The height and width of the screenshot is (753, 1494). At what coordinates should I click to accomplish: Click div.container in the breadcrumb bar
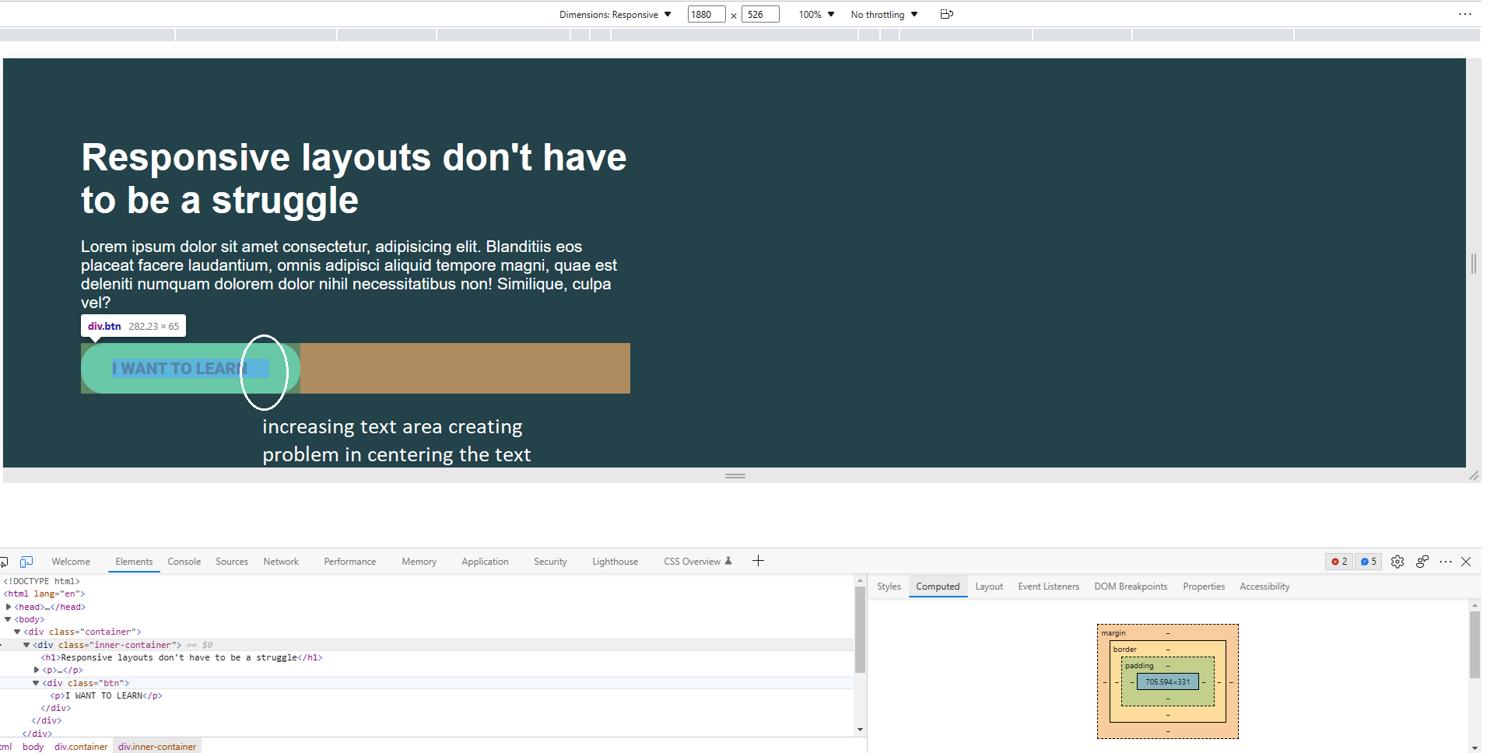(x=81, y=747)
